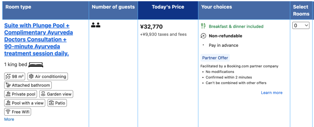Click Learn more about Partner Offer
The width and height of the screenshot is (314, 127).
point(272,92)
